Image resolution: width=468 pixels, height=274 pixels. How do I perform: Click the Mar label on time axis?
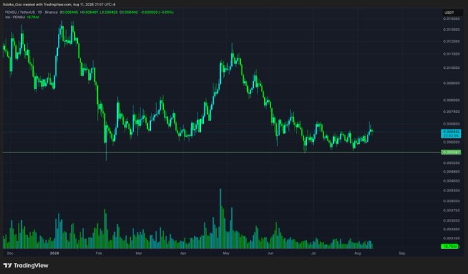(139, 253)
